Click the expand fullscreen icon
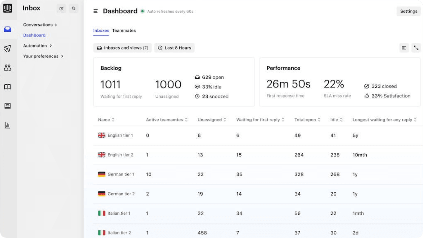Screen dimensions: 423x238 point(416,48)
